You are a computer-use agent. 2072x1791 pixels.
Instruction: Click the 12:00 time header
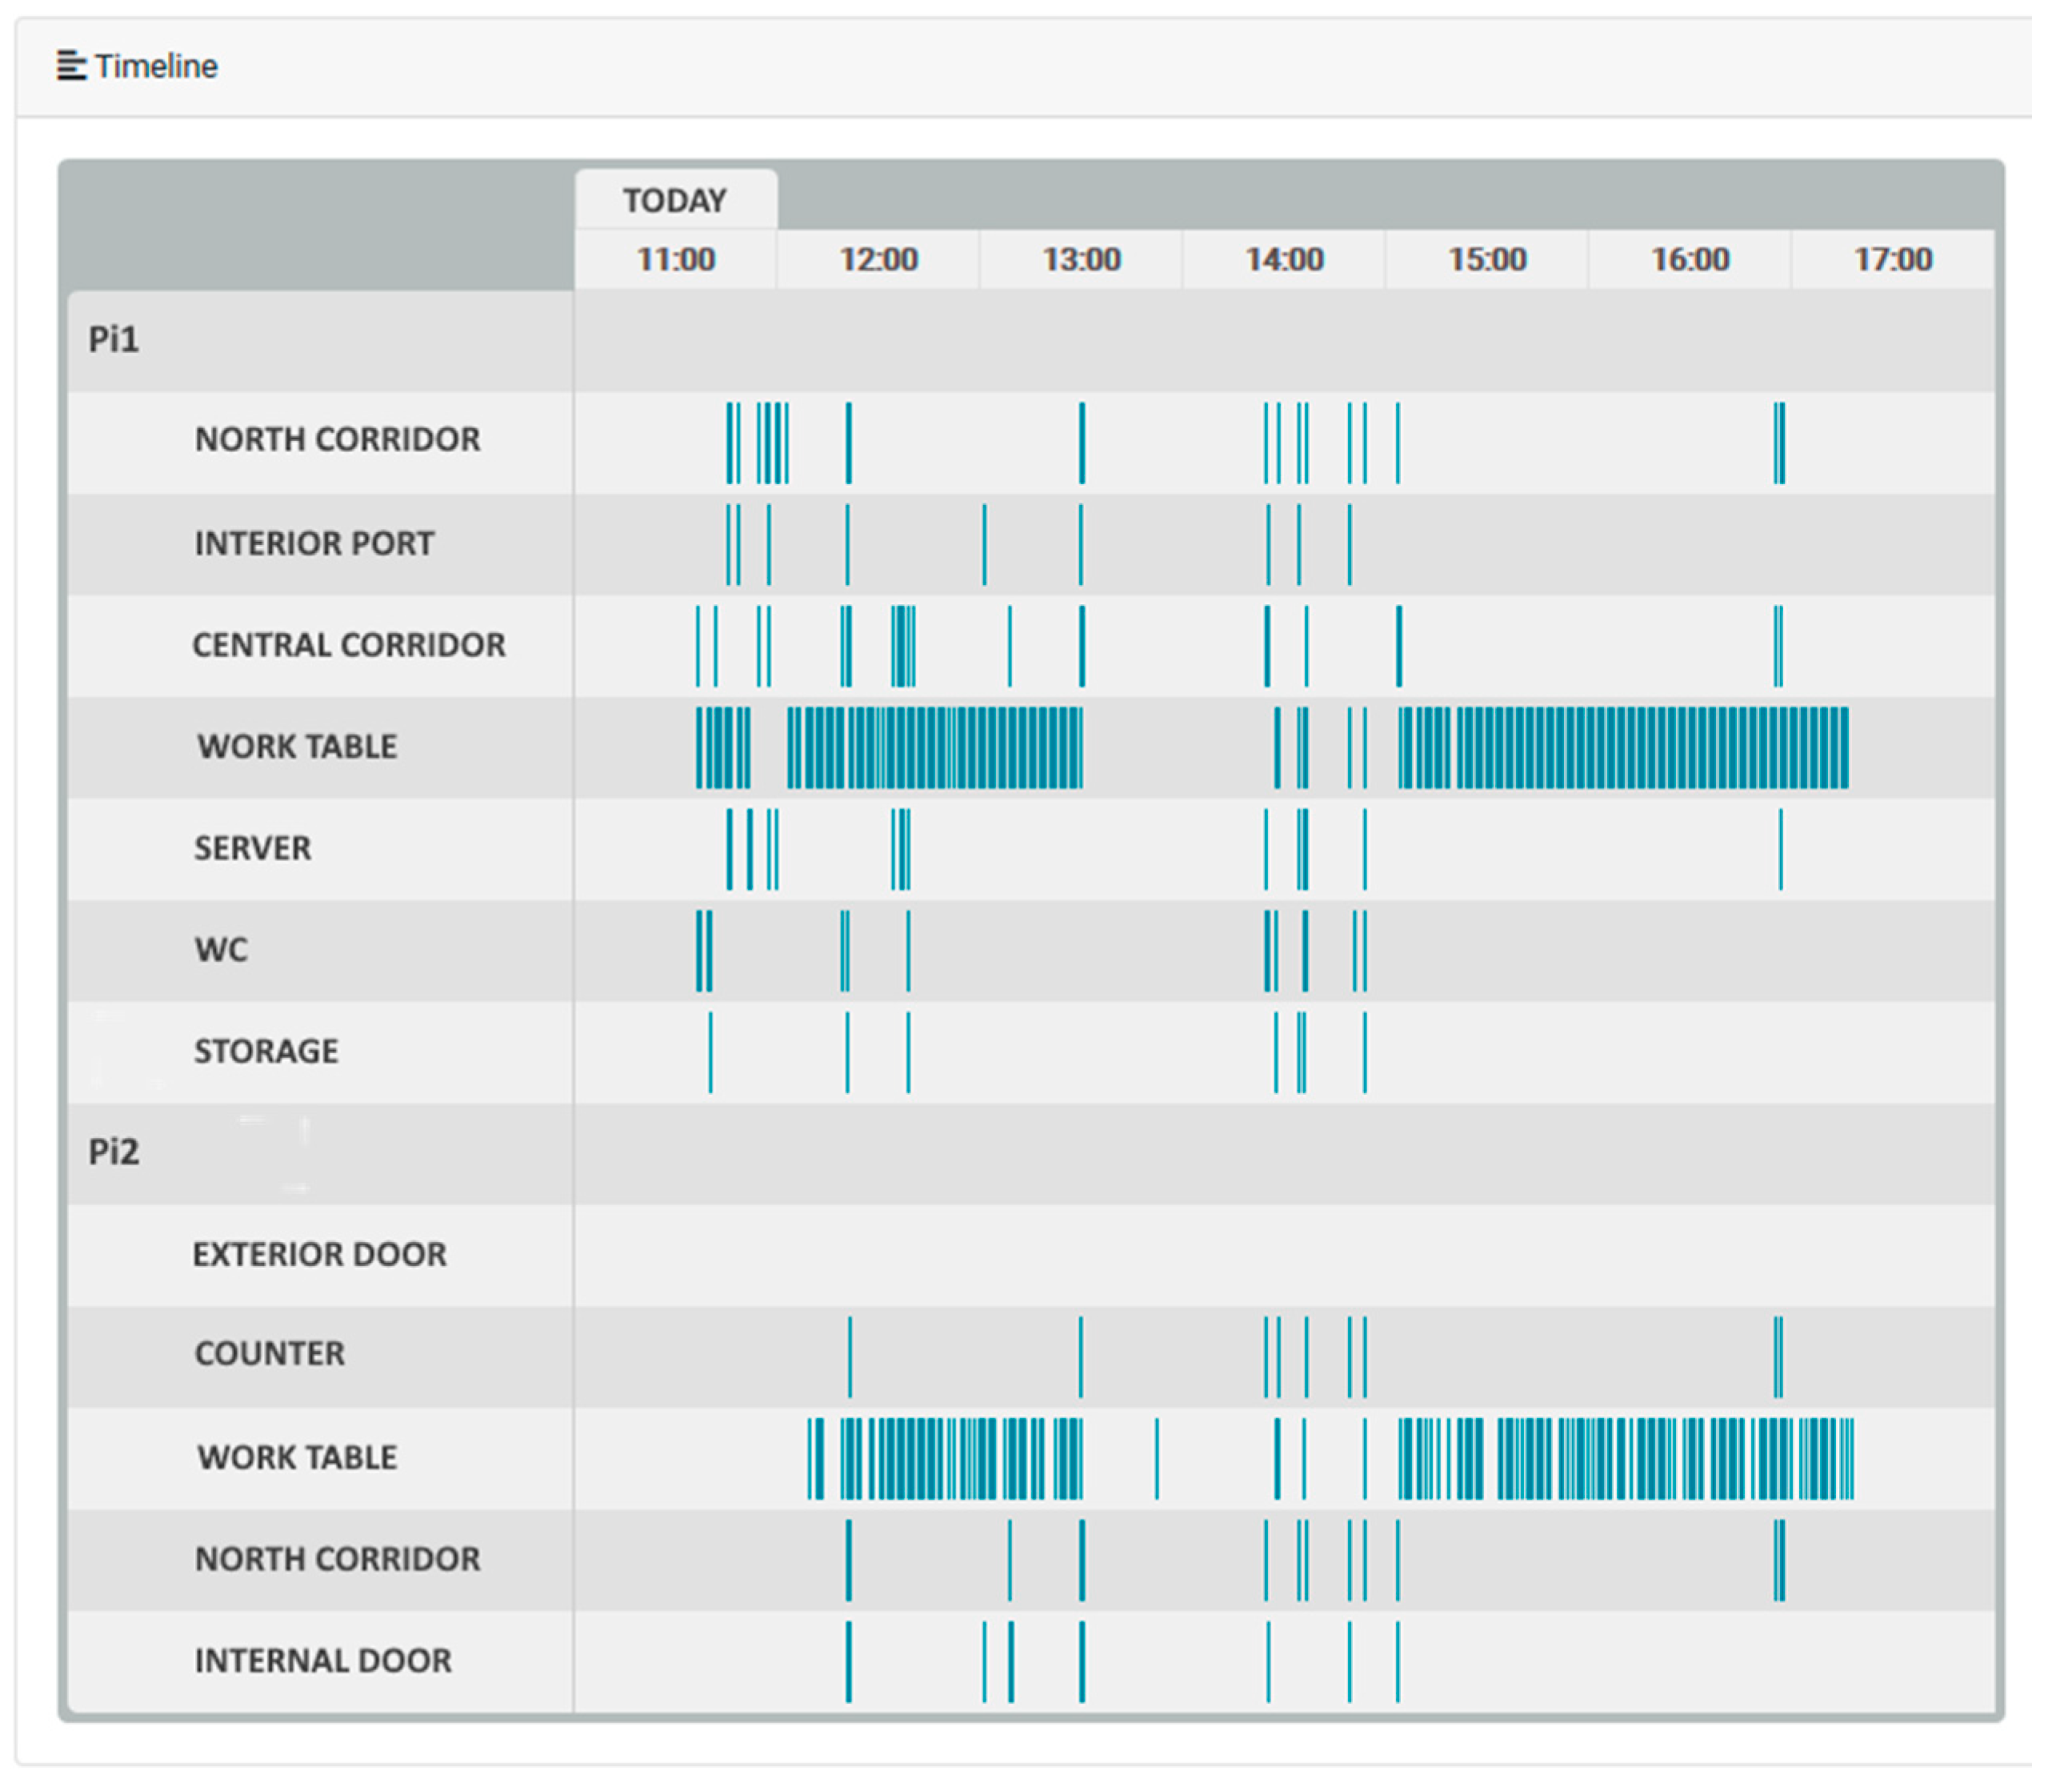tap(878, 260)
